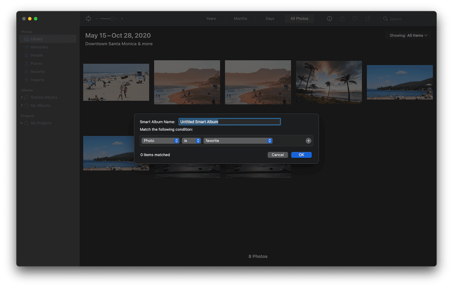The width and height of the screenshot is (453, 288).
Task: Confirm the smart album with OK
Action: pyautogui.click(x=301, y=155)
